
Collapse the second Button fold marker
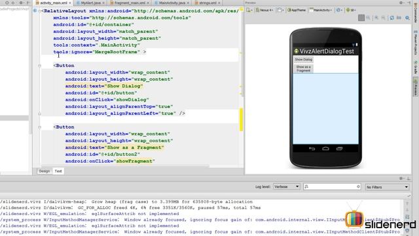tap(39, 127)
